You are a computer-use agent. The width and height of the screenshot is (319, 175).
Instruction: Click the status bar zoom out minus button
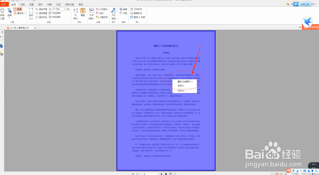pos(305,174)
